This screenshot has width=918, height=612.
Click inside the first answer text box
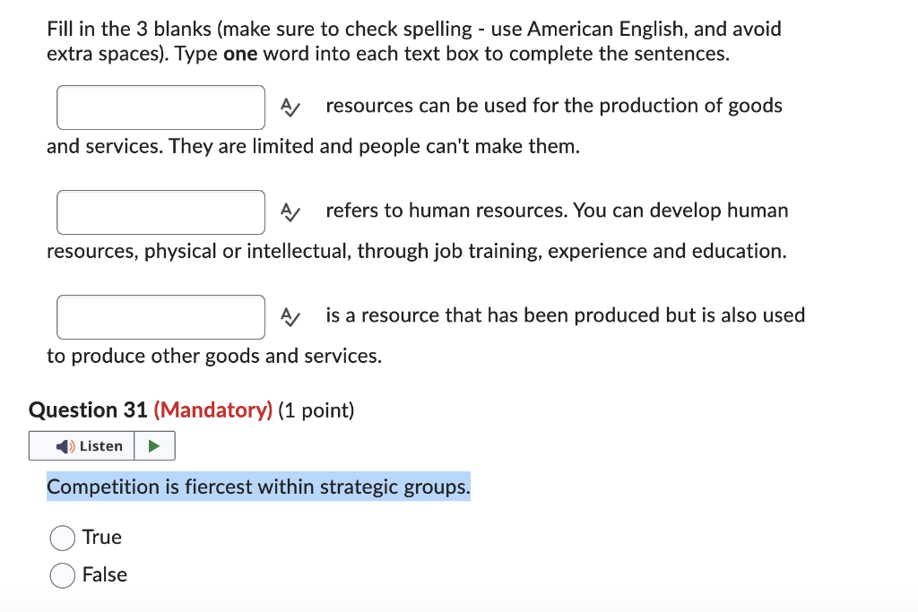click(x=160, y=107)
